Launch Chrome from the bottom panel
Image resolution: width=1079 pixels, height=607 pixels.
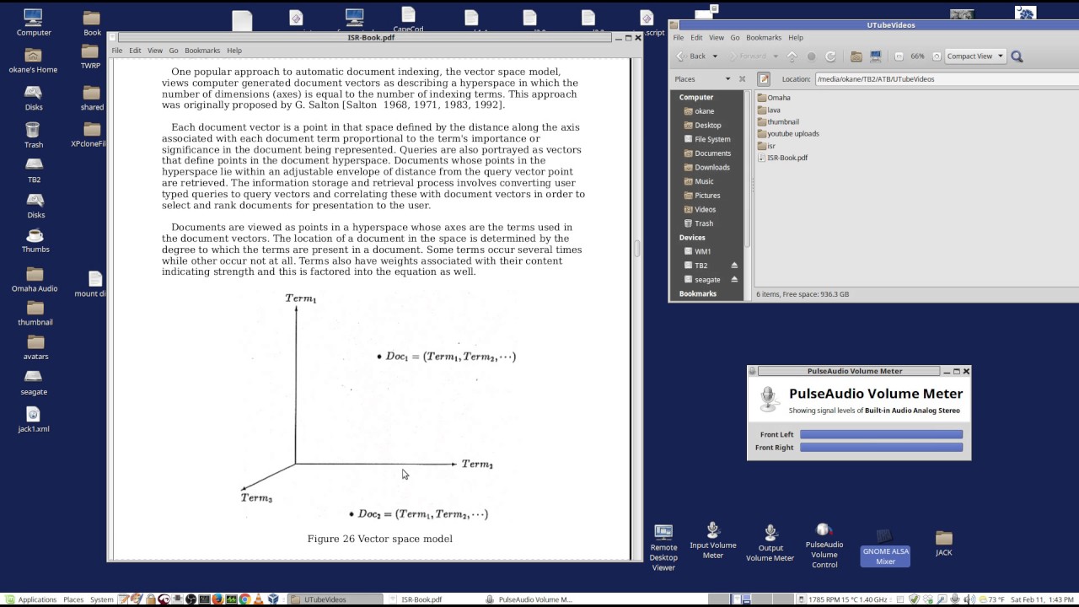(x=244, y=599)
